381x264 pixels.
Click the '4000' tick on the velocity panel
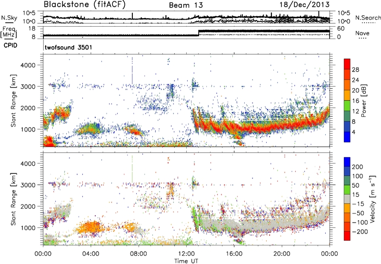click(x=28, y=163)
